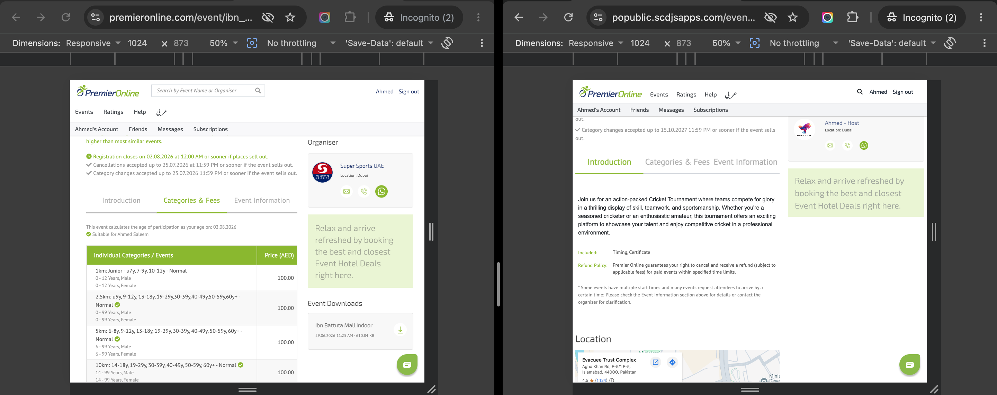Open Subscriptions on the right page
The image size is (997, 395).
[x=711, y=110]
